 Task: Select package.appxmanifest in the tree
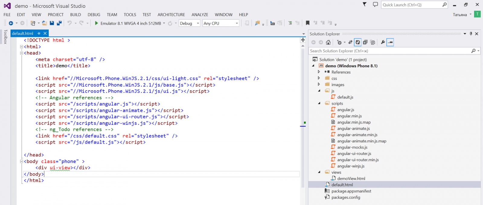coord(351,191)
